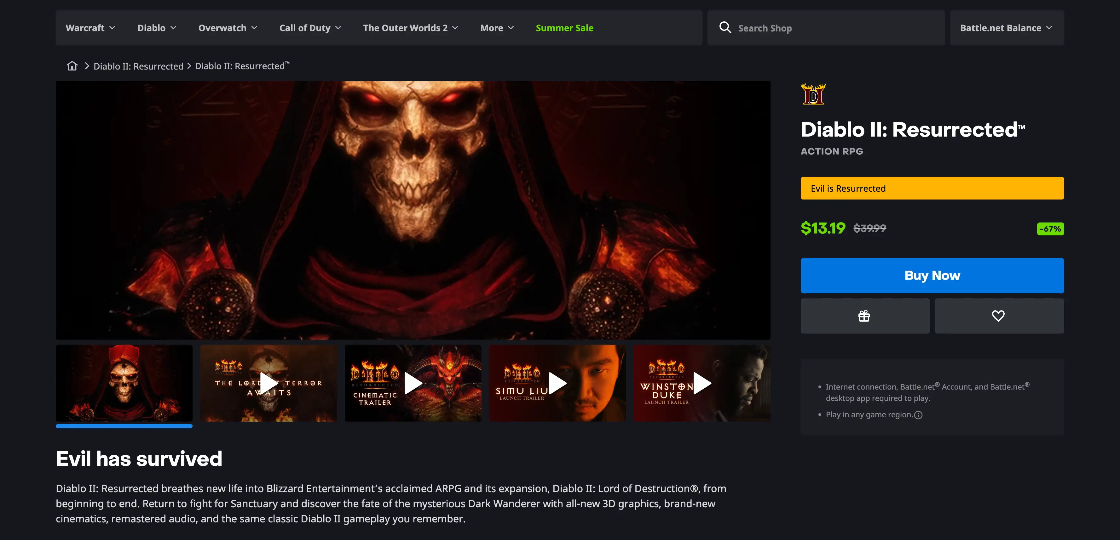
Task: Click the Play in any game region text
Action: pyautogui.click(x=869, y=414)
